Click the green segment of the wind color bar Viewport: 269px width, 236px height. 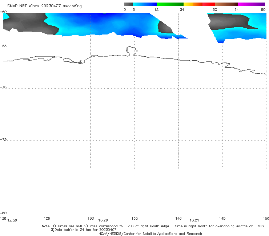click(x=170, y=4)
